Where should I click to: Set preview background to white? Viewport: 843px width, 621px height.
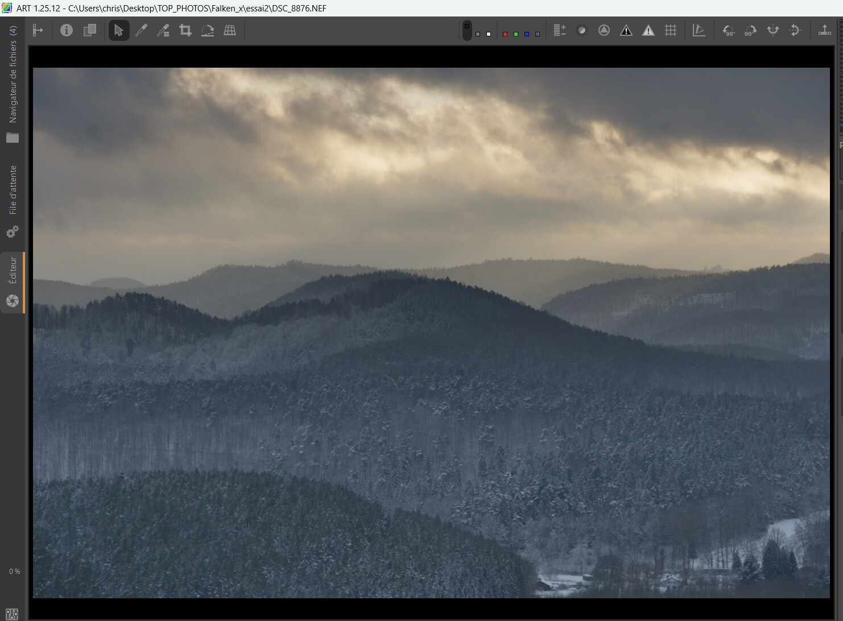(489, 34)
